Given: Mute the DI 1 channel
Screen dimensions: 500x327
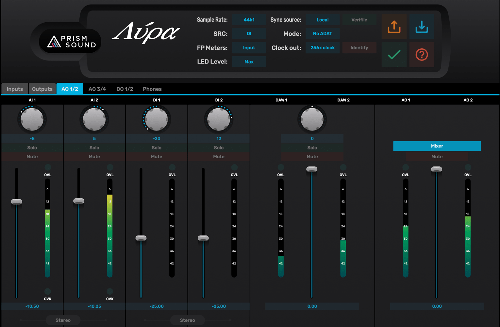Looking at the screenshot, I should pyautogui.click(x=157, y=157).
